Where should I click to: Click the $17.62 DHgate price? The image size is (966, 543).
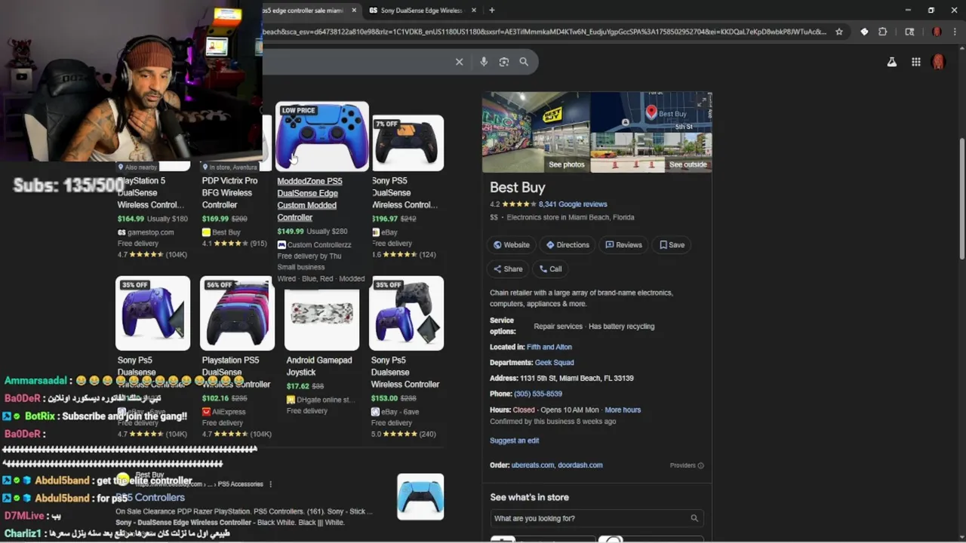(298, 386)
